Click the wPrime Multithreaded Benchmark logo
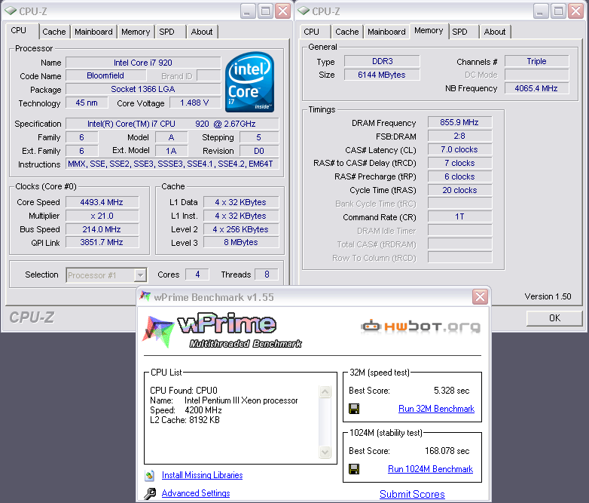This screenshot has width=589, height=503. point(221,330)
